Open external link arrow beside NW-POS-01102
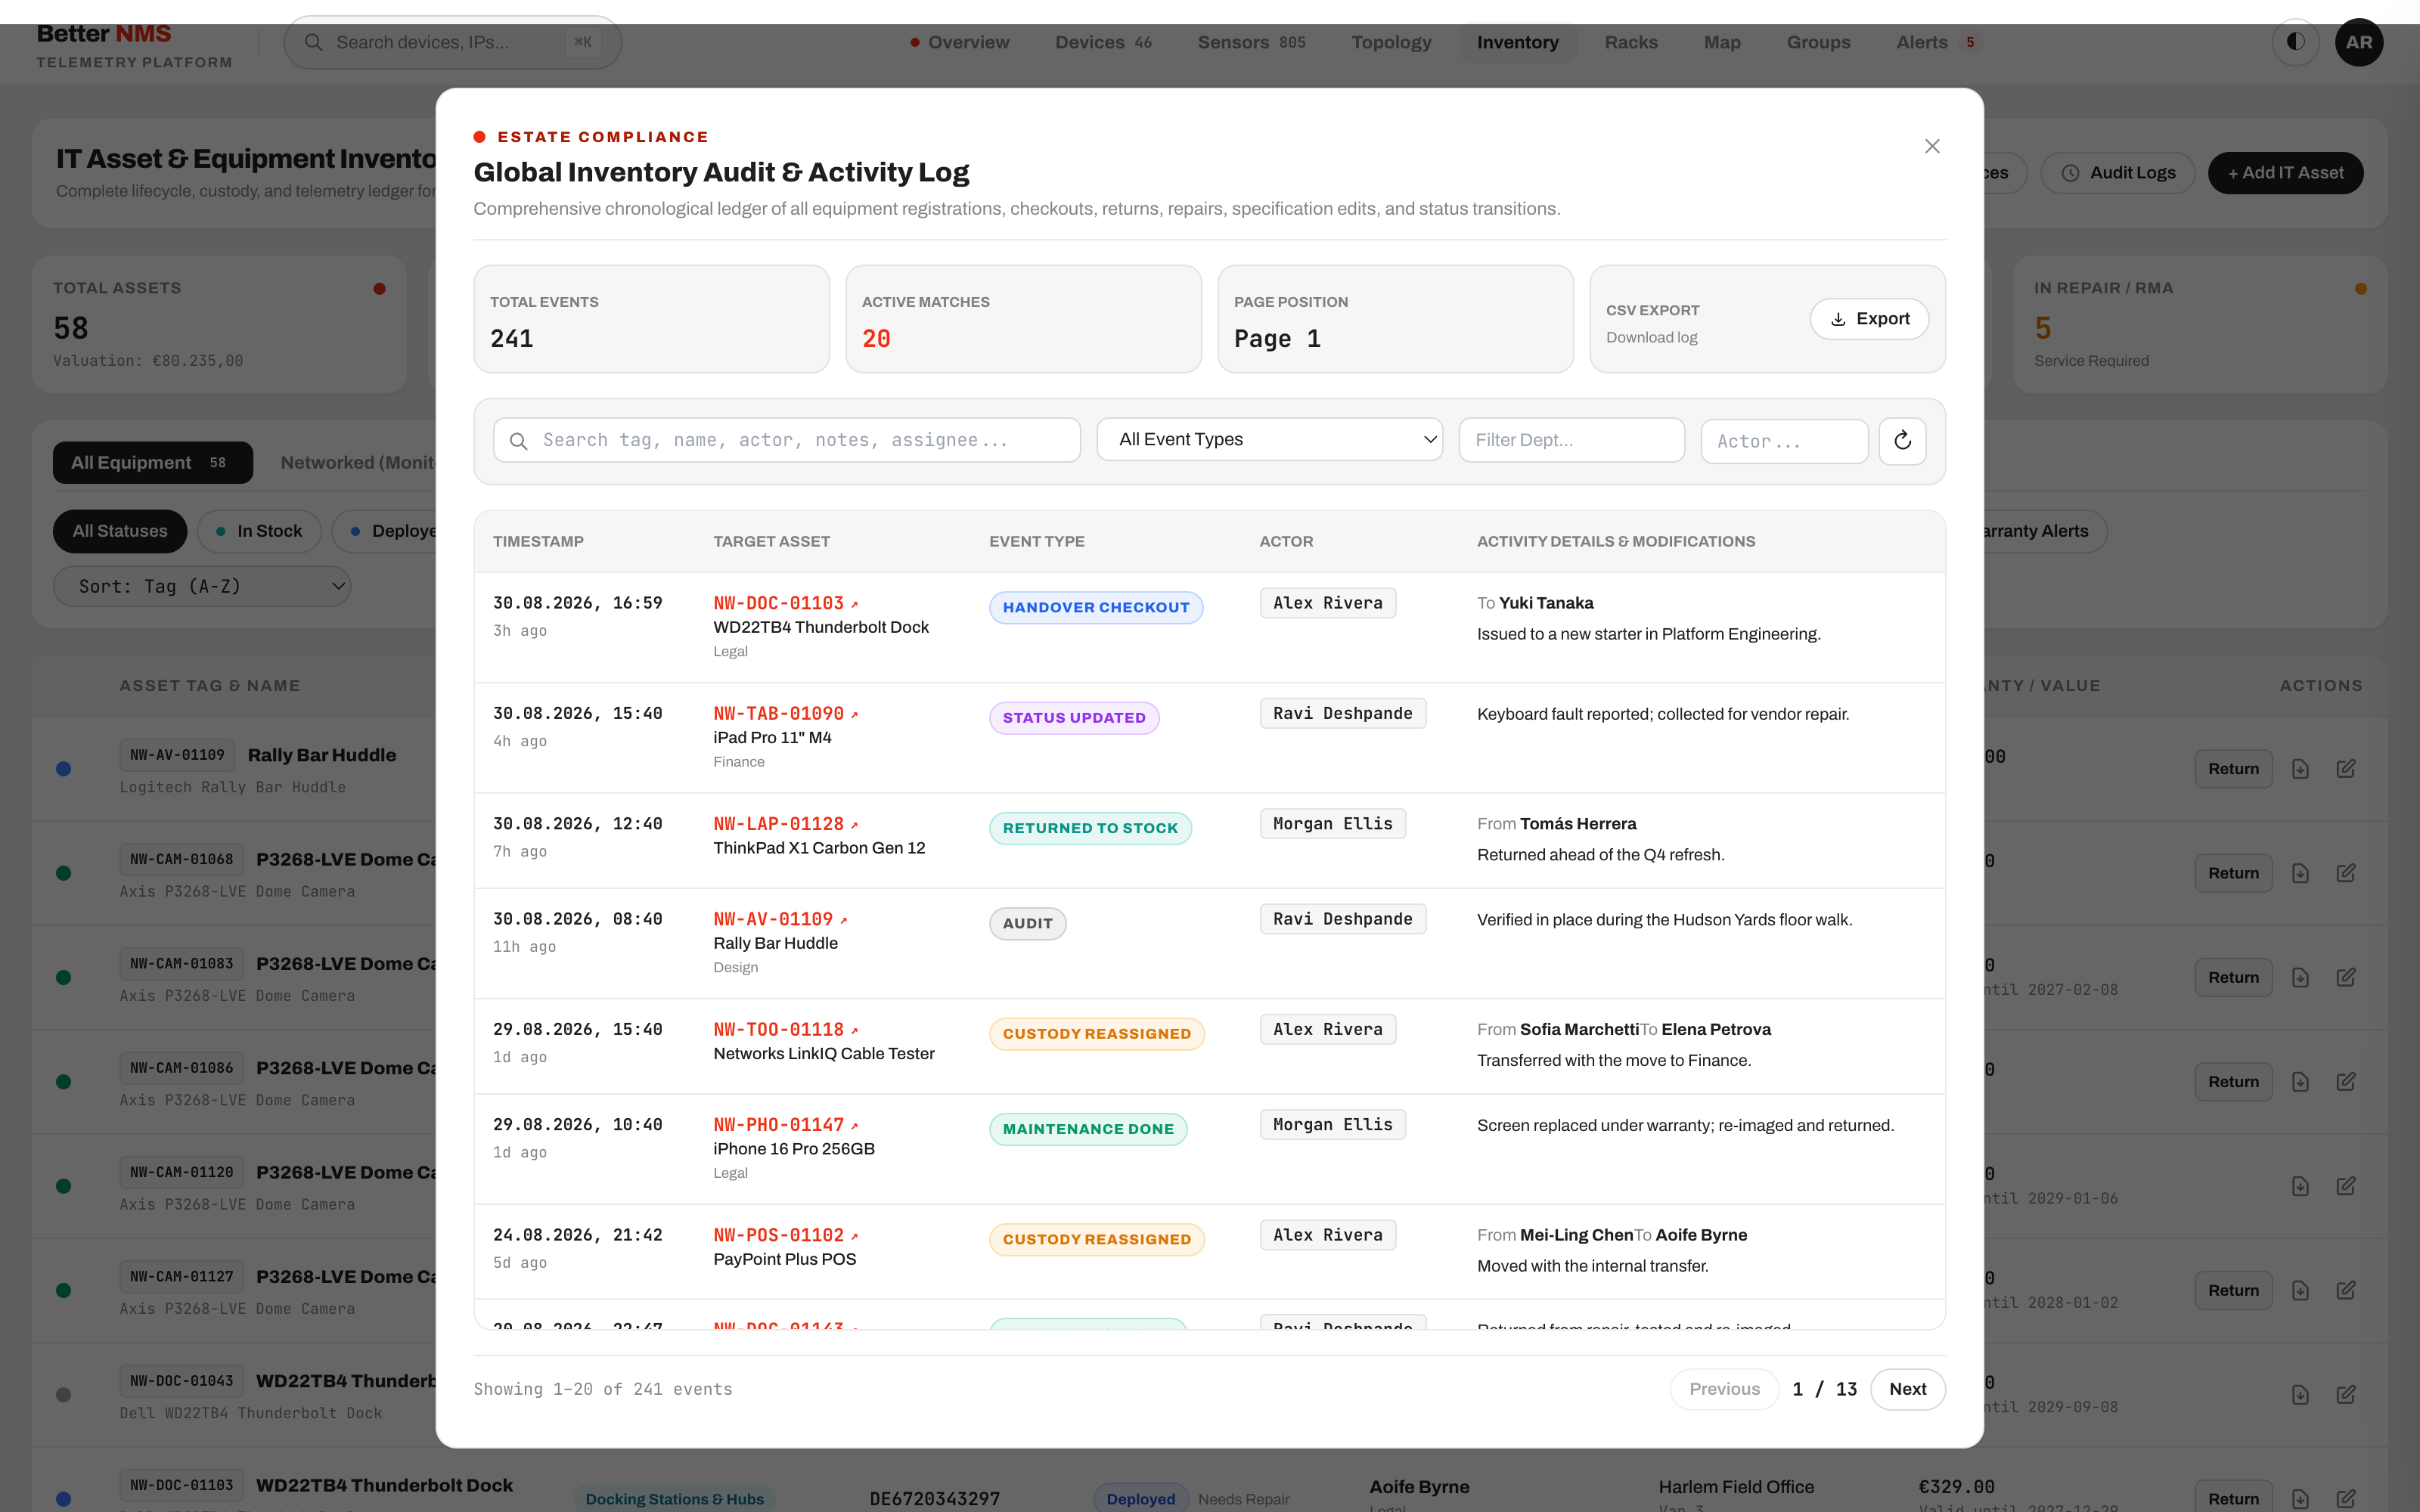This screenshot has height=1512, width=2420. click(x=854, y=1236)
